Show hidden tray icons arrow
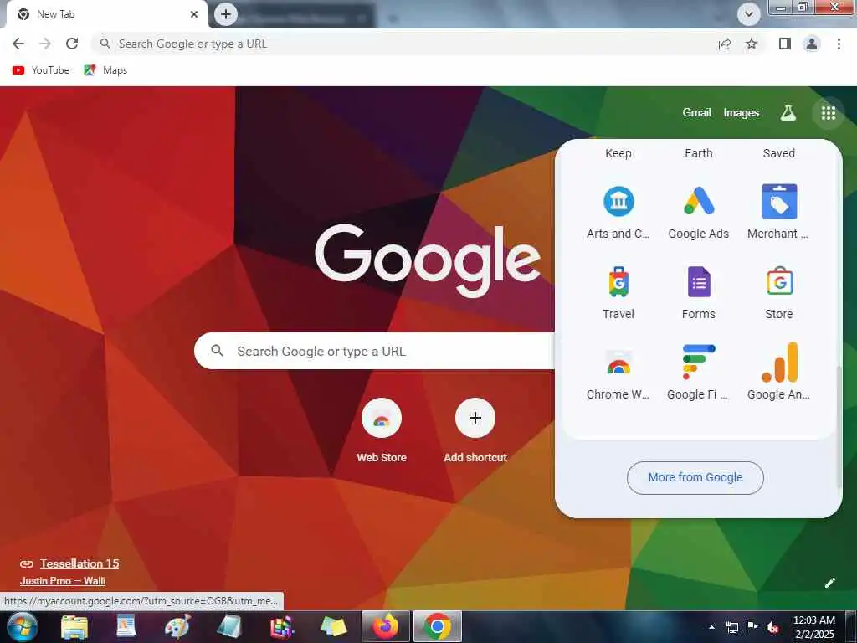Viewport: 857px width, 643px height. 711,628
